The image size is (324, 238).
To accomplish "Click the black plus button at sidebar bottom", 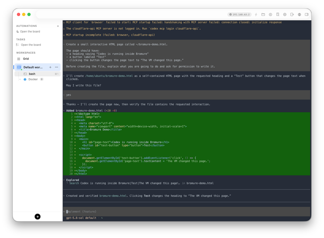I will click(37, 217).
